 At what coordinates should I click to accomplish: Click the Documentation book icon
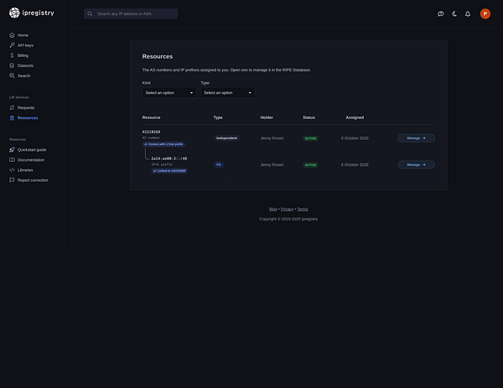click(12, 160)
